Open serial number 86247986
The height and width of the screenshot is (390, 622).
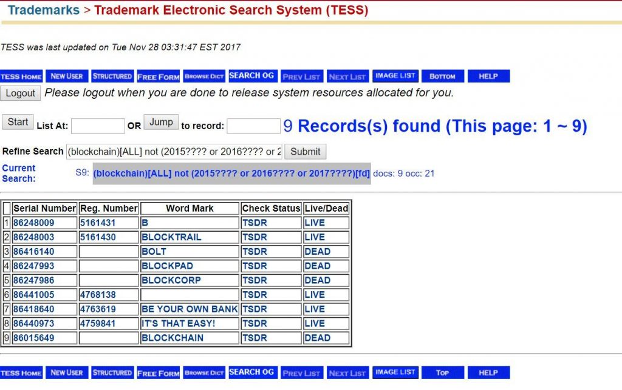(x=34, y=280)
